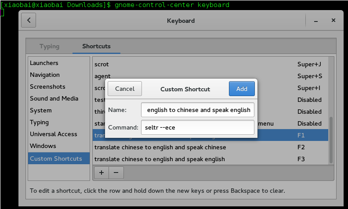The image size is (348, 209).
Task: Click the F3 shortcut binding
Action: [301, 159]
